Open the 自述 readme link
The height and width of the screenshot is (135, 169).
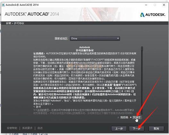click(x=40, y=128)
